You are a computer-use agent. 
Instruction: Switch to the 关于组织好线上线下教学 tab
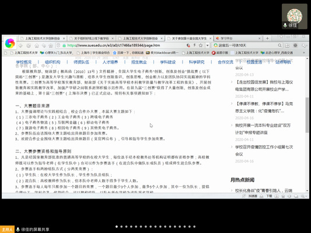point(92,39)
